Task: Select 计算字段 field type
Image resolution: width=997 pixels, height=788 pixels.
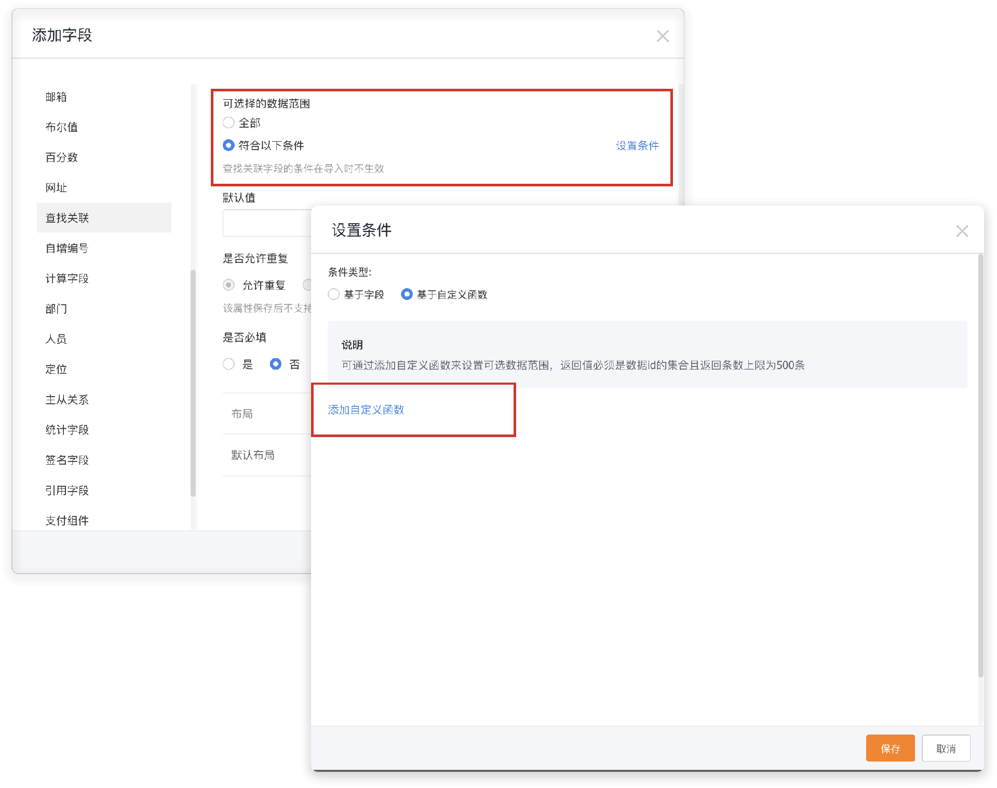Action: click(x=104, y=278)
